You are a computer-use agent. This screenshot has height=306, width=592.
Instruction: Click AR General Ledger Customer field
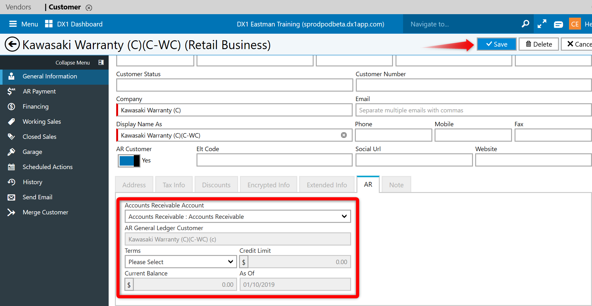(238, 239)
